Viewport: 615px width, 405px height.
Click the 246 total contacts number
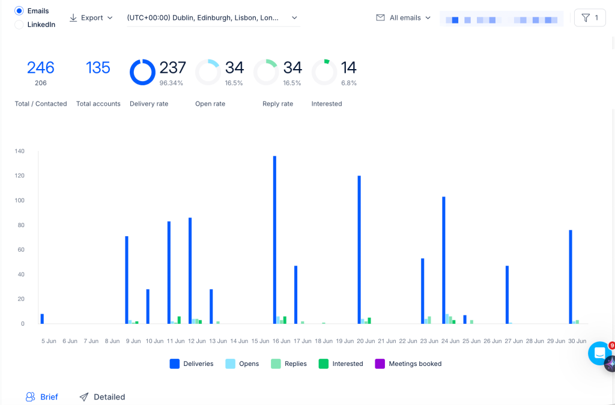(x=40, y=68)
